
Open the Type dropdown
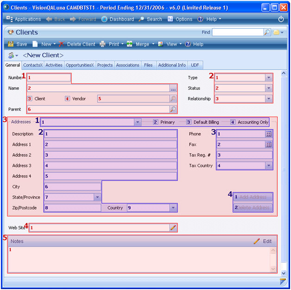(x=269, y=77)
